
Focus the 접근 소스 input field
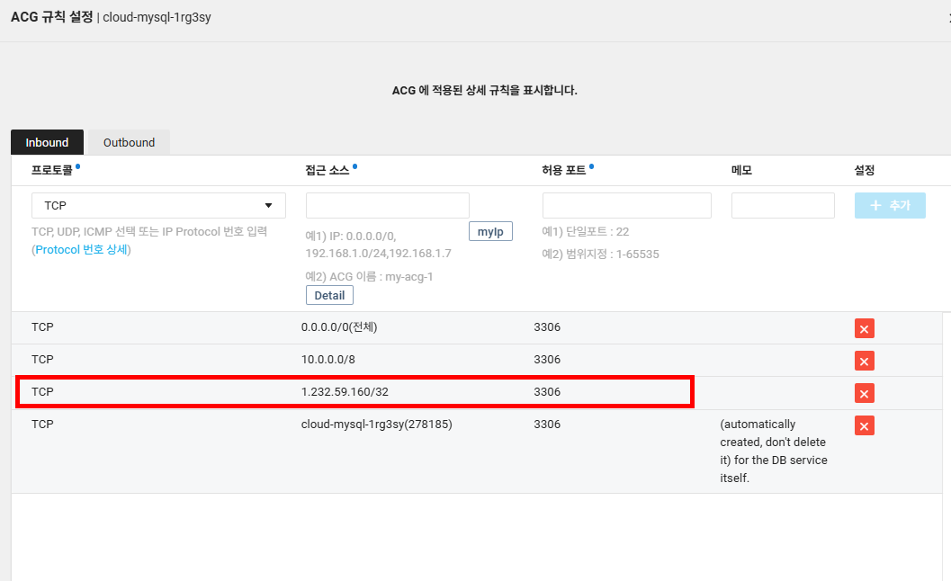388,206
